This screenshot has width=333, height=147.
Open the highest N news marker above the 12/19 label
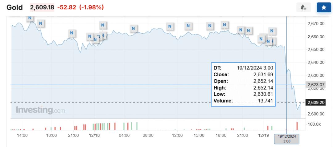(x=272, y=31)
